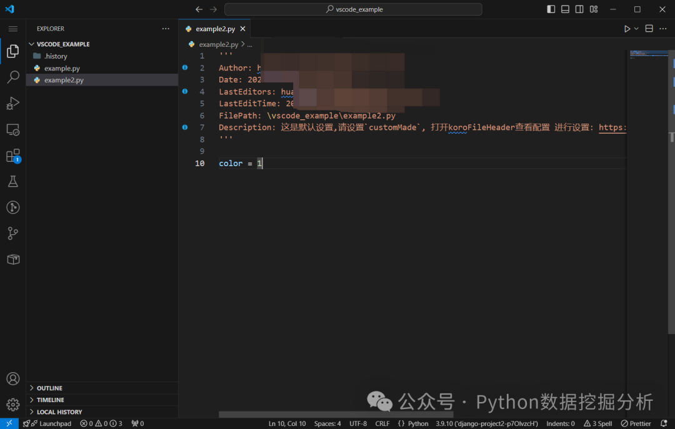
Task: Click Indents: 0 status item
Action: pyautogui.click(x=561, y=423)
